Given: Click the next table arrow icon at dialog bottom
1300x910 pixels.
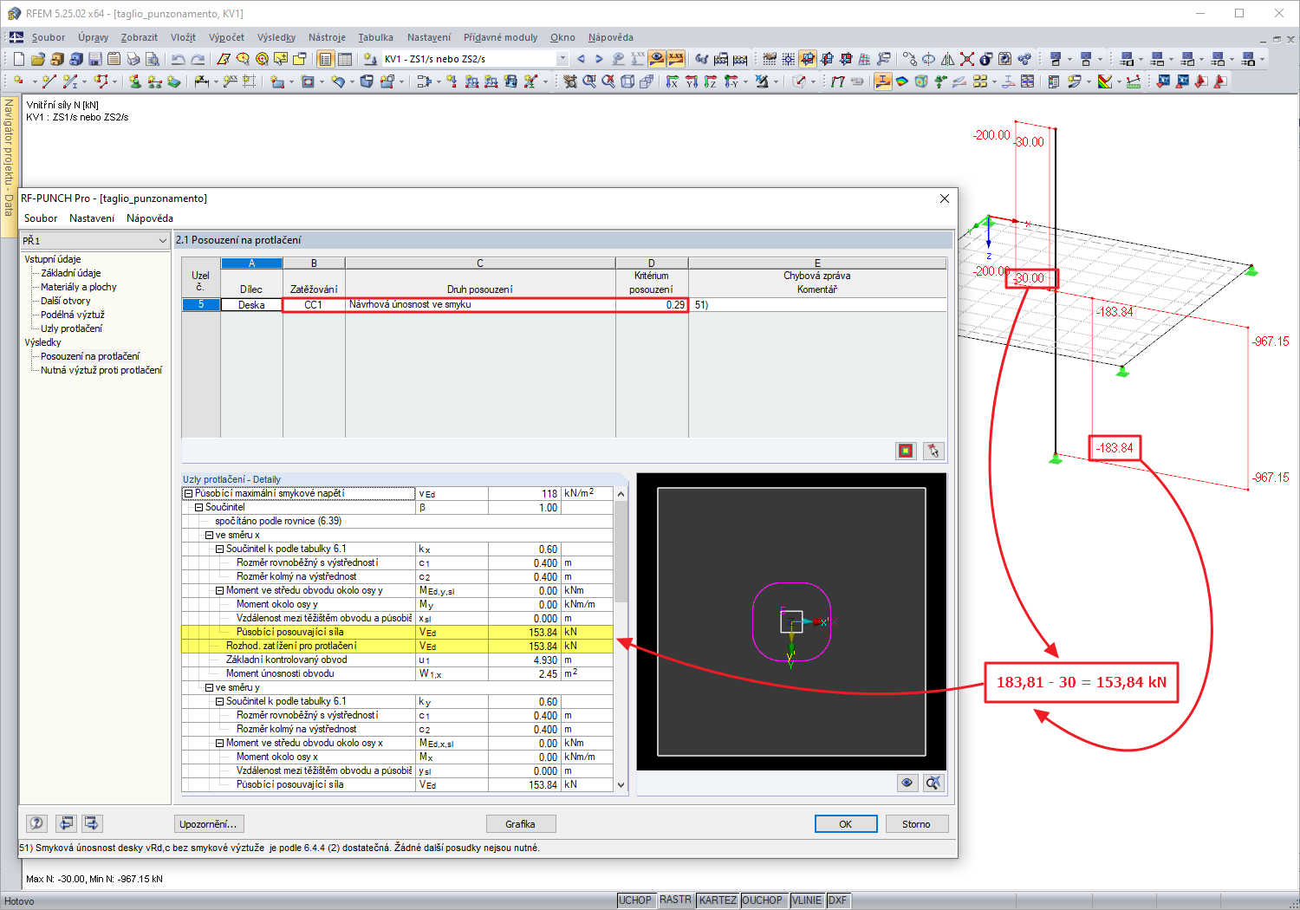Looking at the screenshot, I should (92, 823).
